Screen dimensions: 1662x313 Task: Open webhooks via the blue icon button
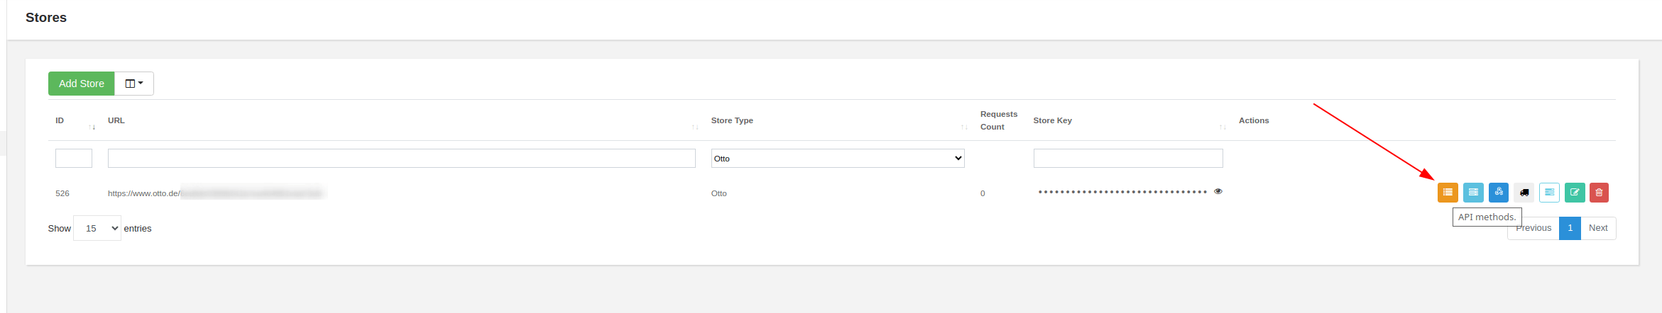tap(1499, 193)
